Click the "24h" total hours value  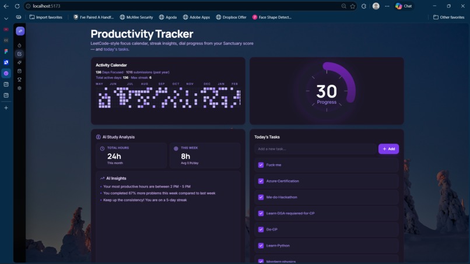(114, 156)
